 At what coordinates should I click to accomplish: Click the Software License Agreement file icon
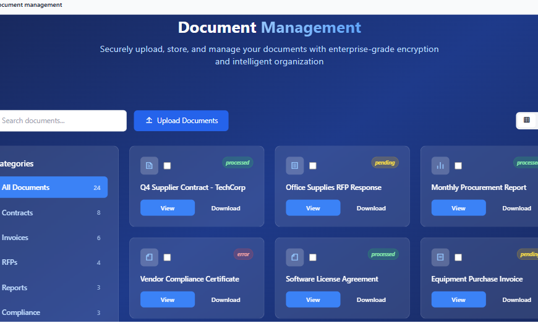(x=294, y=257)
